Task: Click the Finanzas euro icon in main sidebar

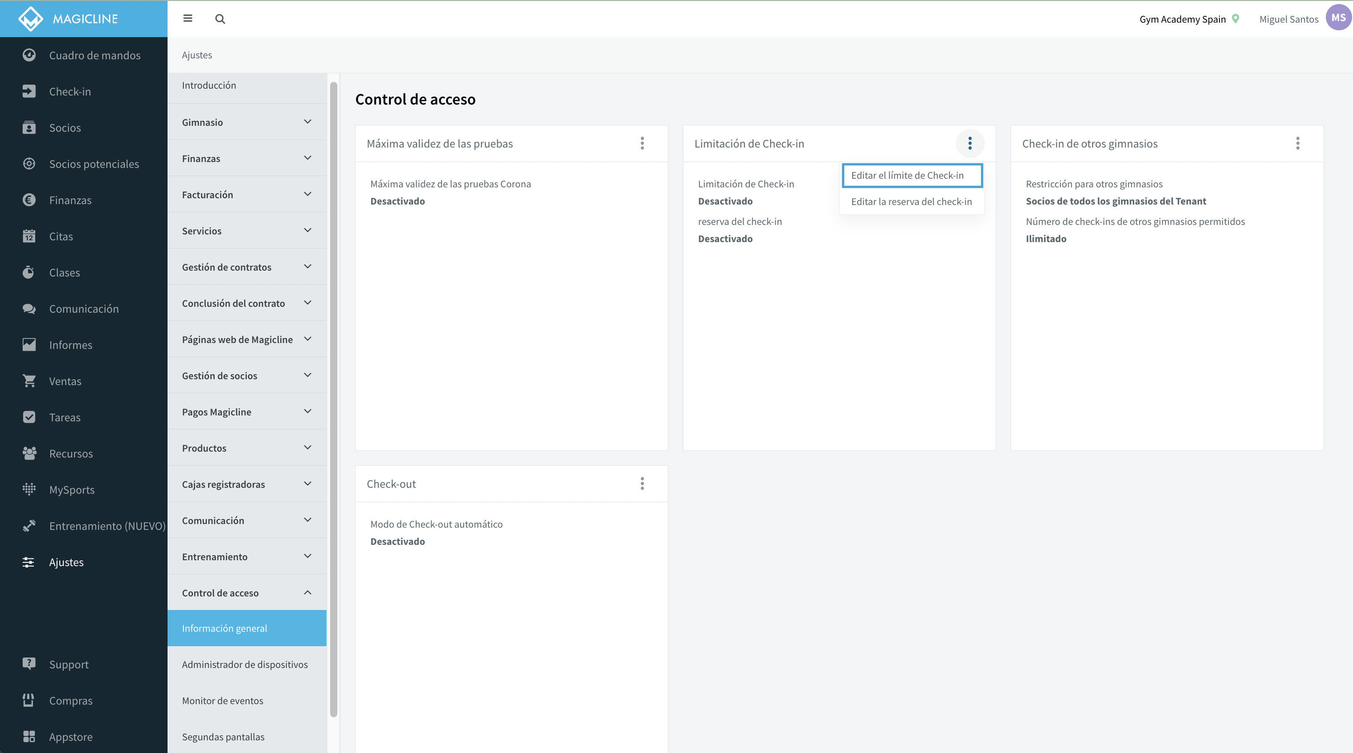Action: tap(29, 200)
